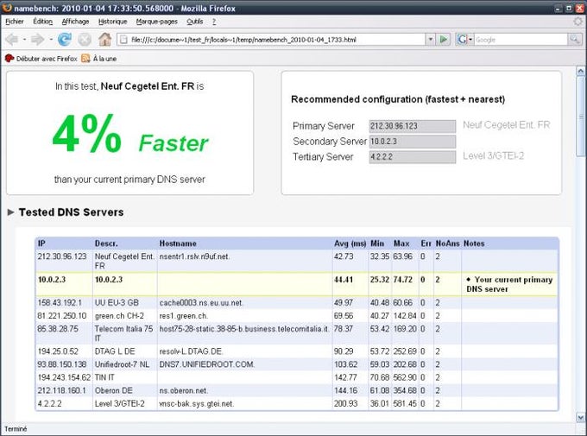Open the search engine selector dropdown

(470, 40)
